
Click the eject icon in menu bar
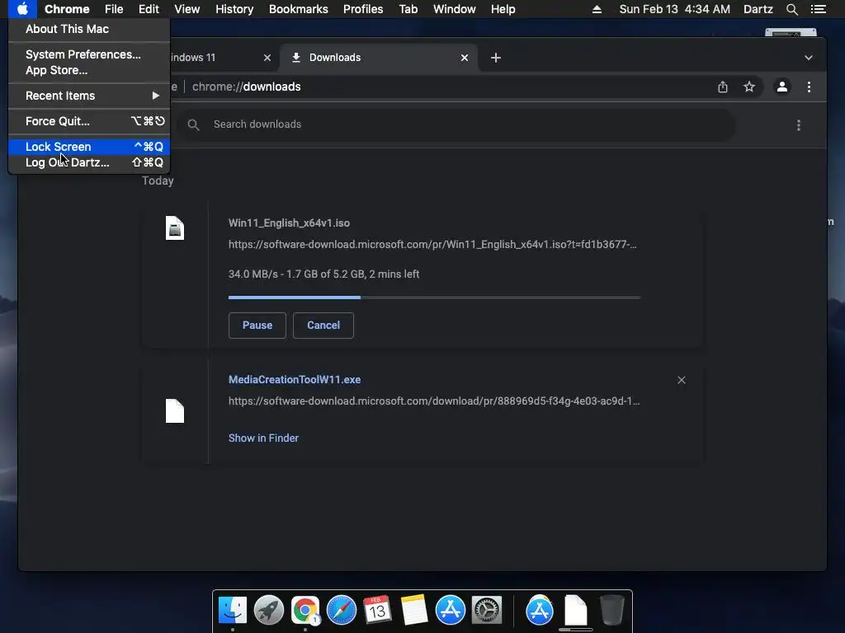(x=597, y=9)
